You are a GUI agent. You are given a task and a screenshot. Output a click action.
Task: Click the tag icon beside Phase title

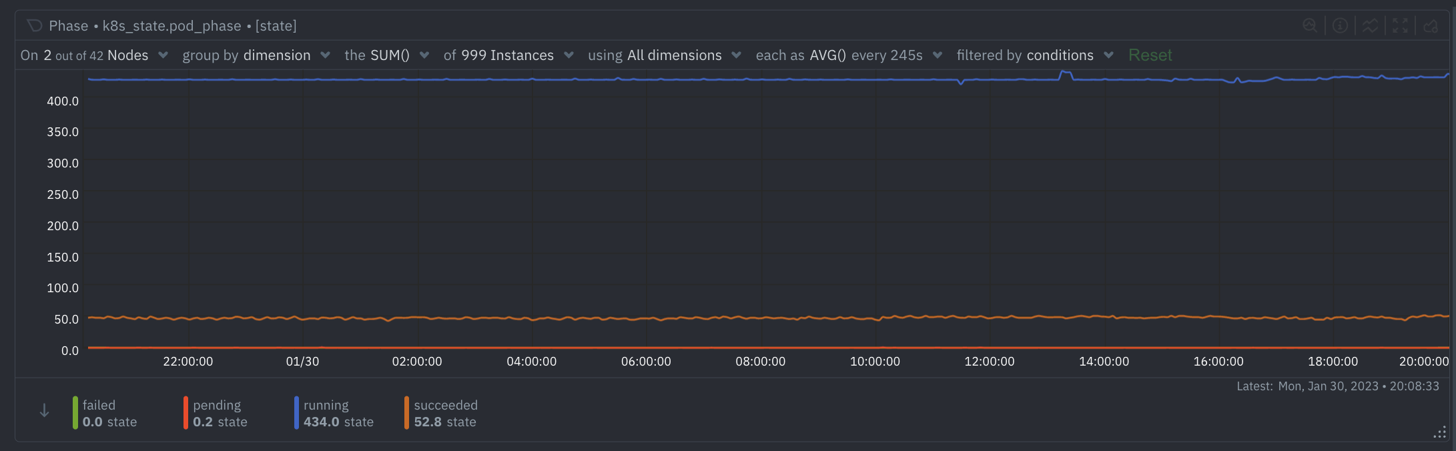[x=35, y=25]
